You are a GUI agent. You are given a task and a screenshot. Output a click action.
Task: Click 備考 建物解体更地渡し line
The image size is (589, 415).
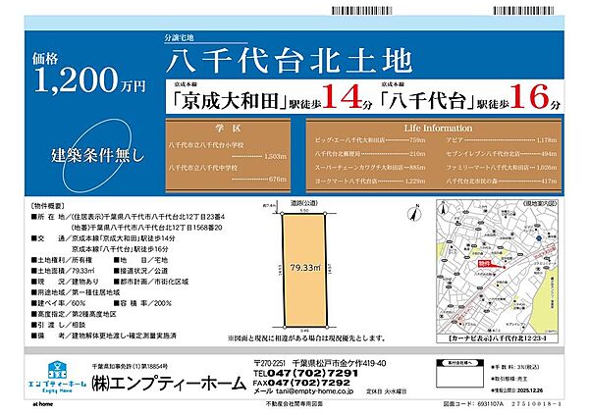tap(104, 336)
